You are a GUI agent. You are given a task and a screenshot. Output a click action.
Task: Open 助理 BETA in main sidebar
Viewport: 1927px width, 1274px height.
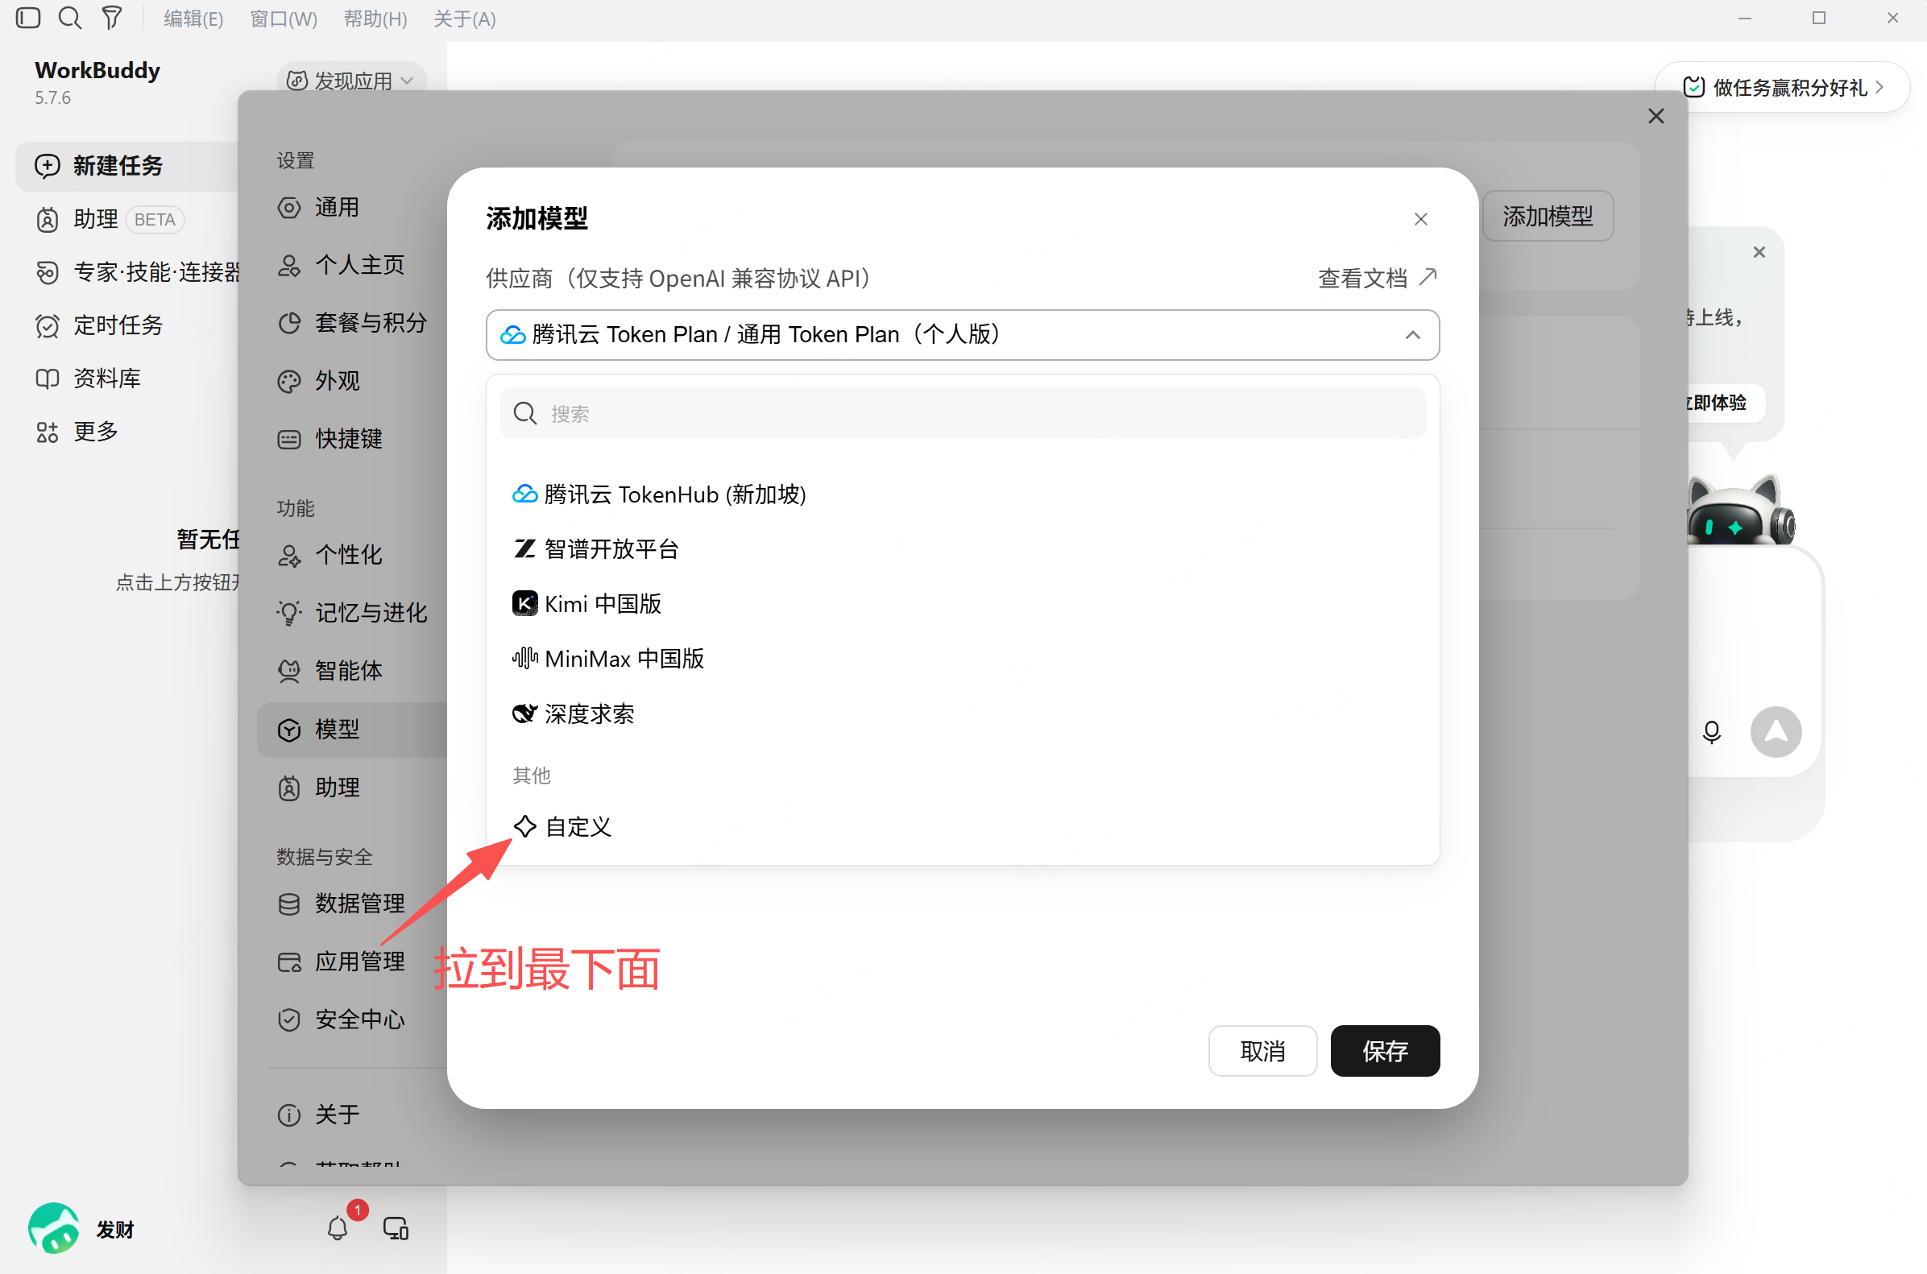tap(127, 219)
